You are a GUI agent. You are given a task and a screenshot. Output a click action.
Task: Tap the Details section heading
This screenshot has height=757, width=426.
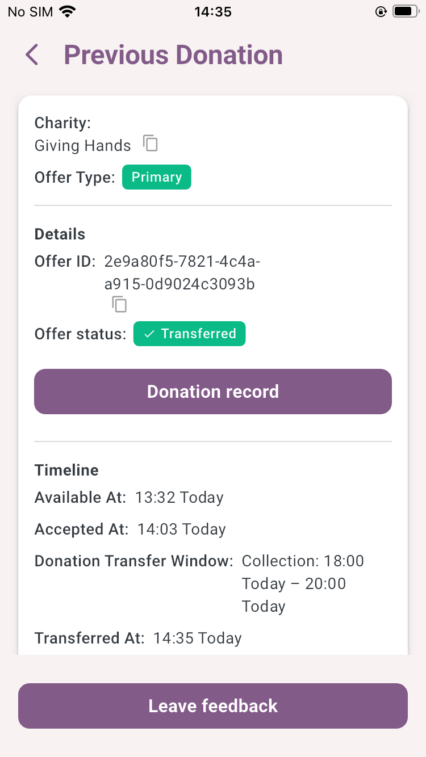click(x=60, y=234)
